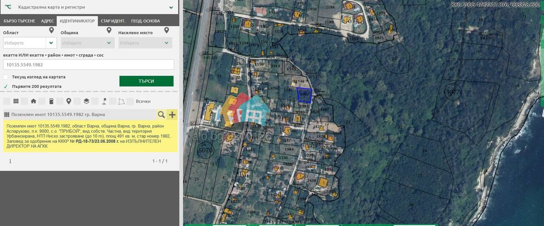Switch to the АДРЕС tab

pyautogui.click(x=48, y=21)
